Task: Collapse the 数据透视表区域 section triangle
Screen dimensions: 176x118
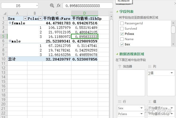Action: (x=117, y=54)
